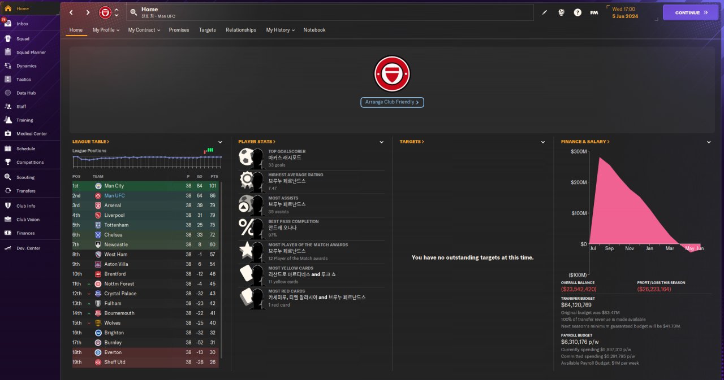The image size is (724, 380).
Task: Open the Dynamics sidebar icon
Action: coord(8,66)
